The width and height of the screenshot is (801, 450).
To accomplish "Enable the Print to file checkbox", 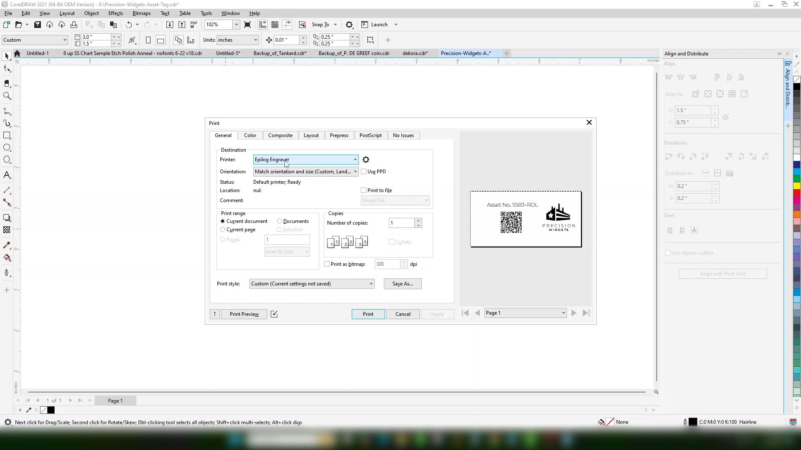I will [364, 190].
